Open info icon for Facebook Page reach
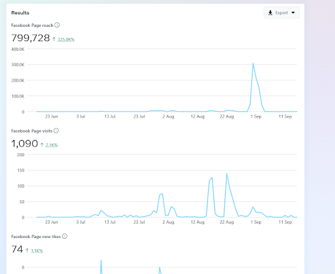 tap(57, 25)
